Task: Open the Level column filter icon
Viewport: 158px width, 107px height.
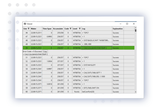Action: pos(80,28)
